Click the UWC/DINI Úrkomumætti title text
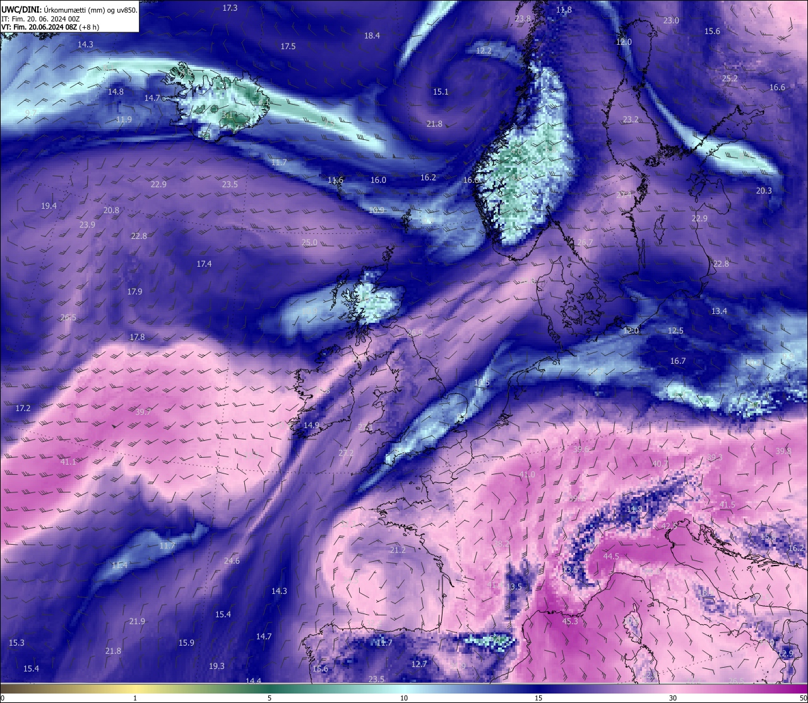The height and width of the screenshot is (703, 808). pyautogui.click(x=69, y=10)
